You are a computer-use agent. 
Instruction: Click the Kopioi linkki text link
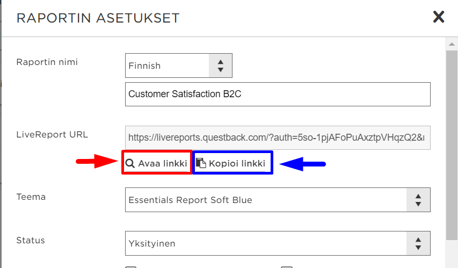coord(237,163)
